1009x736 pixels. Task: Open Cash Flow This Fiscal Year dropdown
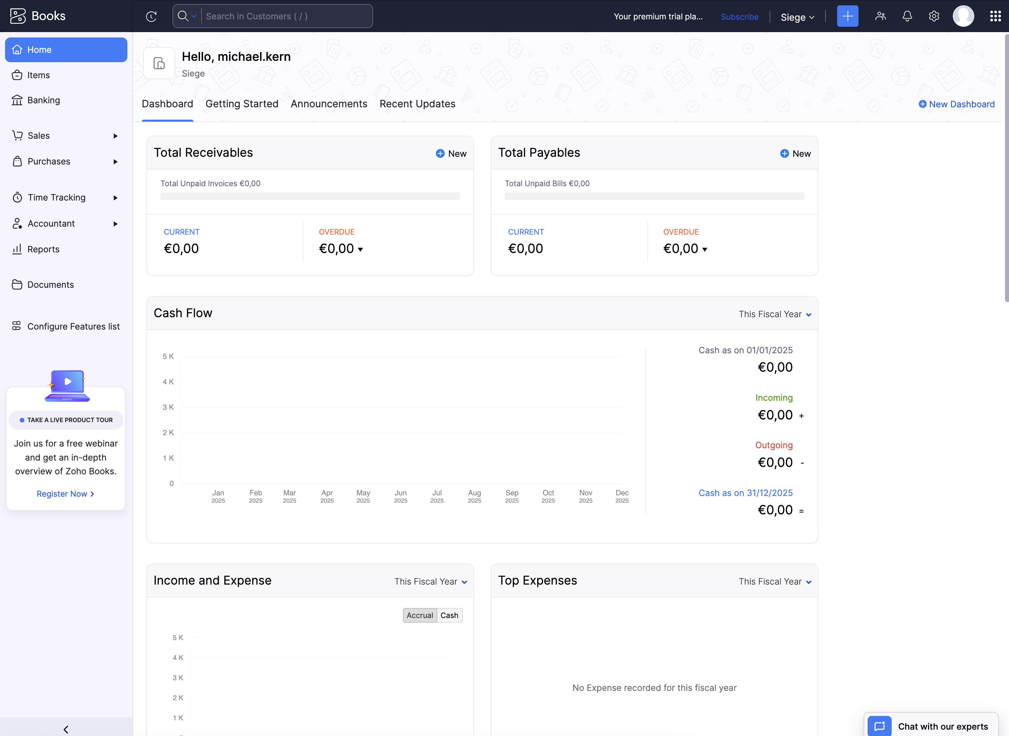click(x=775, y=314)
